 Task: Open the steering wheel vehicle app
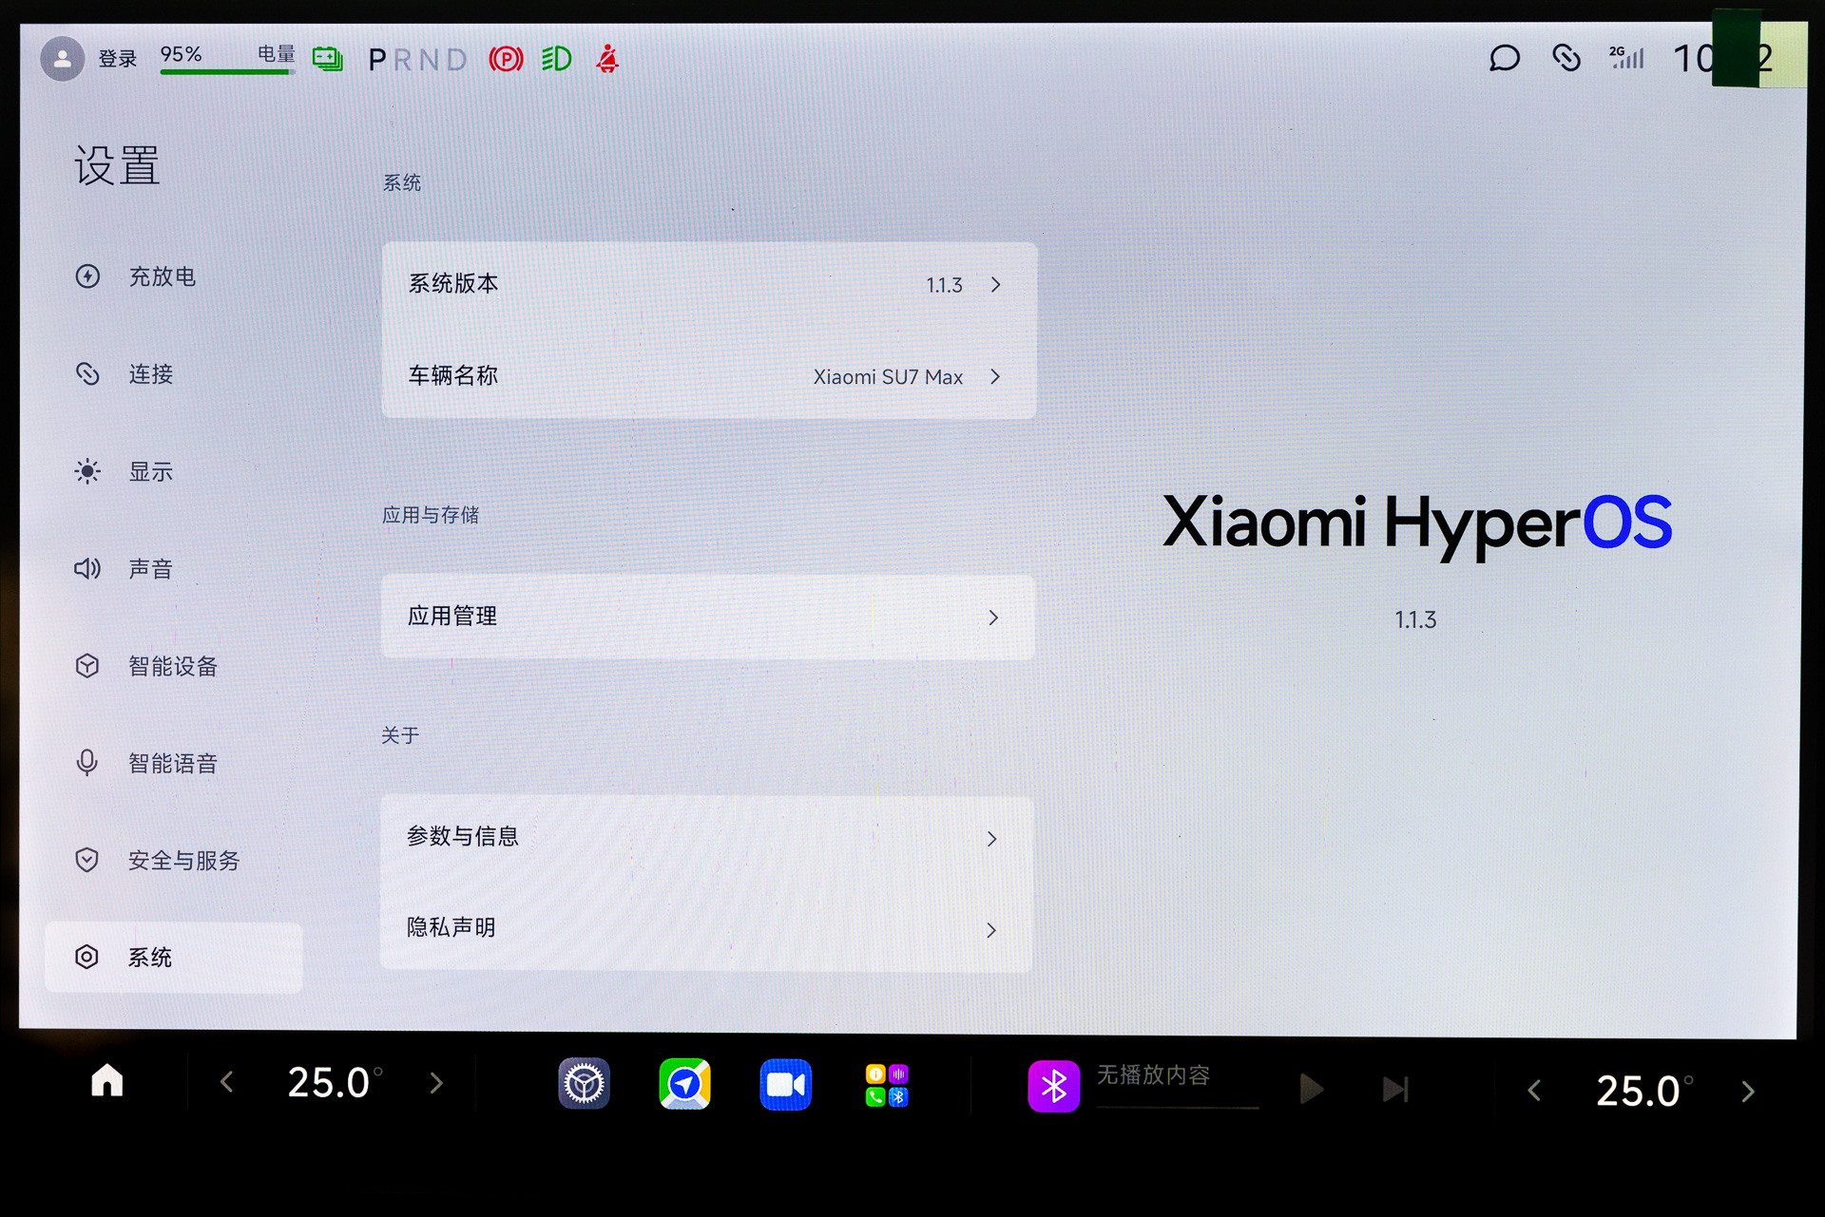click(x=584, y=1084)
